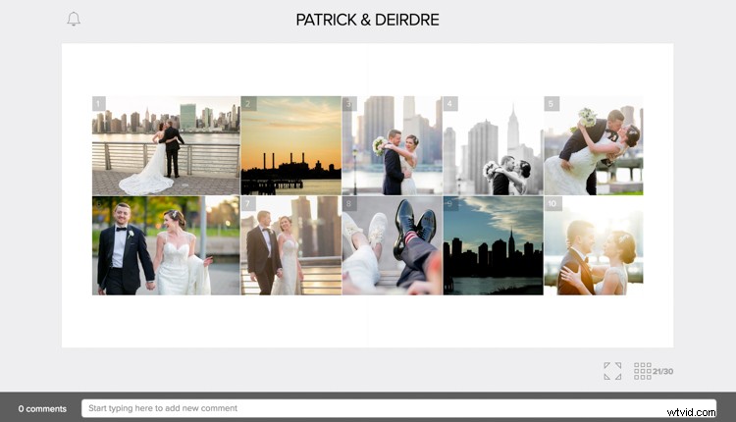This screenshot has height=422, width=736.
Task: Click the 21/30 page counter
Action: [662, 371]
